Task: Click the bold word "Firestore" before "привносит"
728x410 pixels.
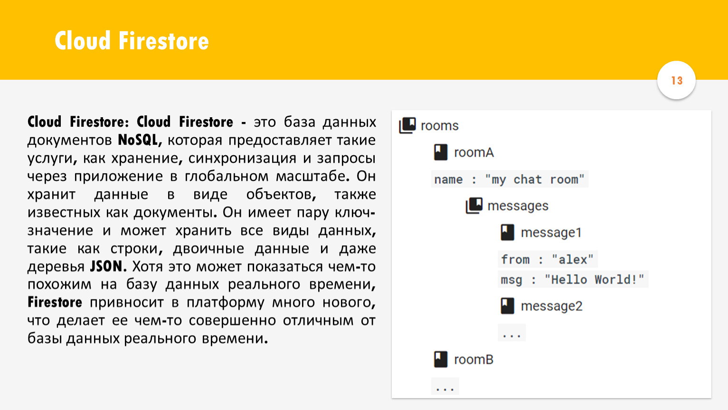Action: [55, 302]
